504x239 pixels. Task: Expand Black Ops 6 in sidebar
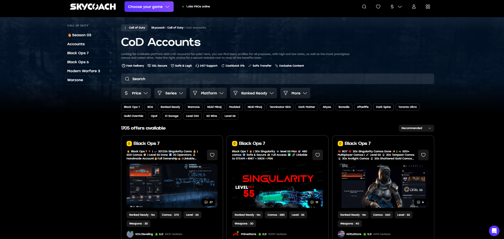[x=110, y=62]
